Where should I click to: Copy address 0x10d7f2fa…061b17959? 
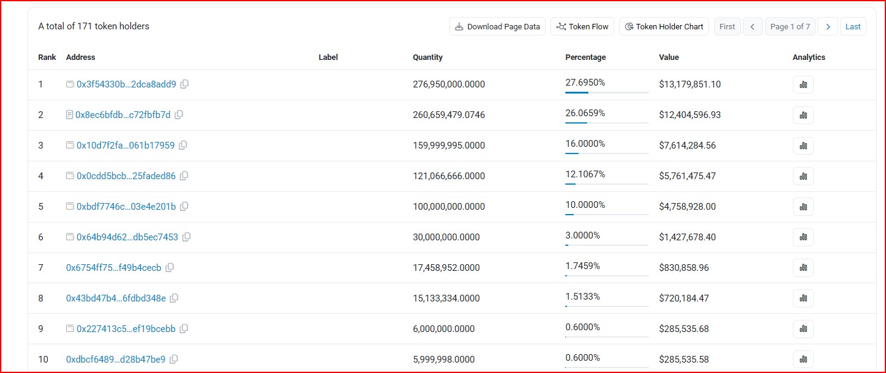click(x=183, y=146)
